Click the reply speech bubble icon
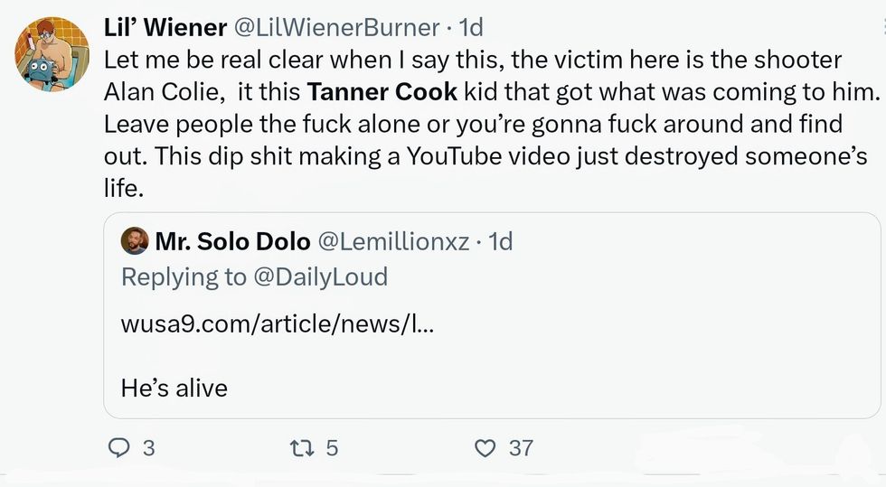Viewport: 886px width, 487px height. (x=119, y=447)
